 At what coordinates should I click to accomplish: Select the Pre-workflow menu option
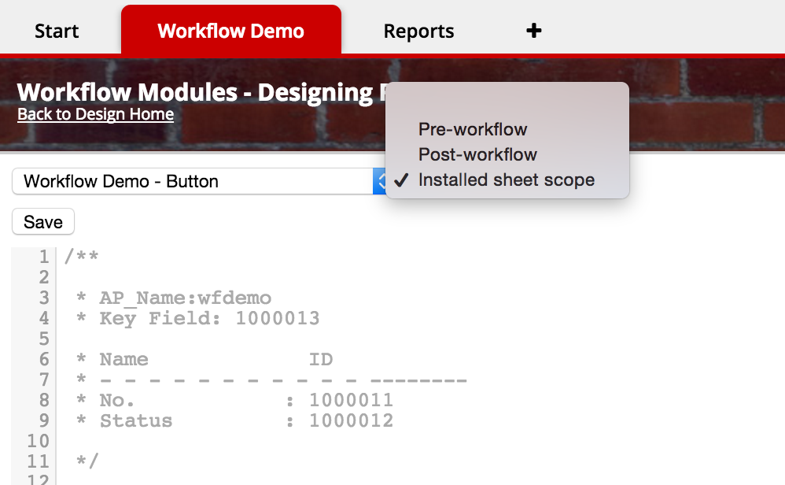click(x=472, y=129)
